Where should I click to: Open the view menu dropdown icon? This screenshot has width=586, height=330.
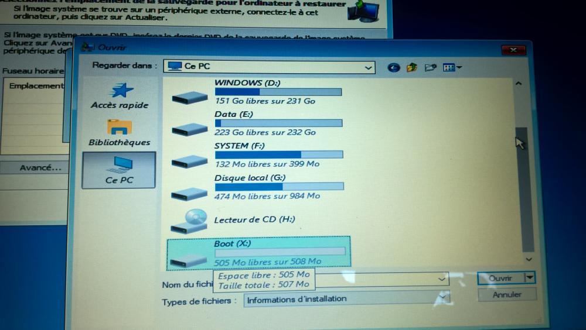tap(452, 67)
